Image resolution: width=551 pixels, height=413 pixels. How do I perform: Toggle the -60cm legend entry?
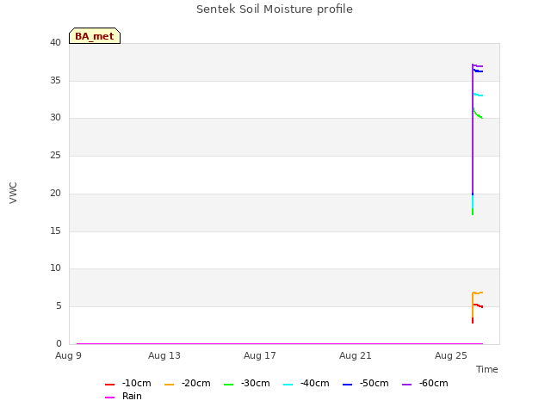(424, 384)
